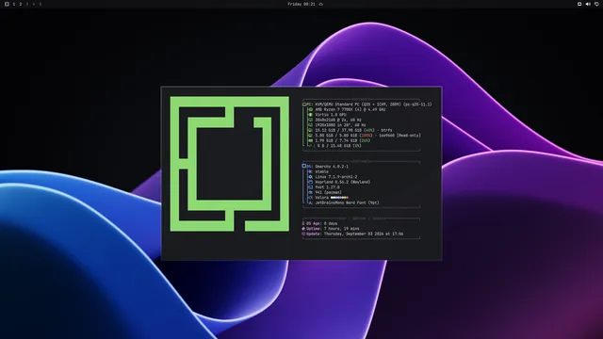Click the disk icon beside iso9660 line

pyautogui.click(x=311, y=136)
